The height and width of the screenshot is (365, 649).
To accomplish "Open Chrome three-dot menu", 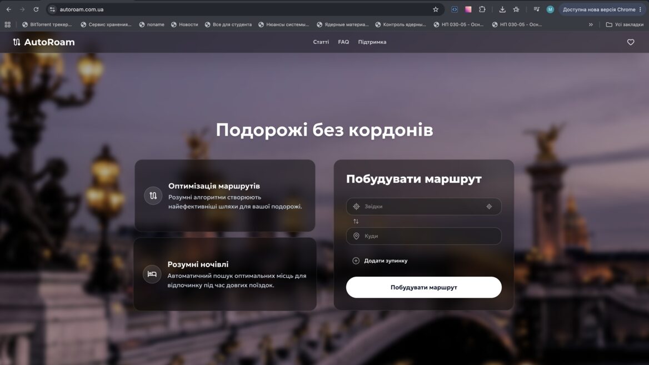I will pyautogui.click(x=640, y=9).
